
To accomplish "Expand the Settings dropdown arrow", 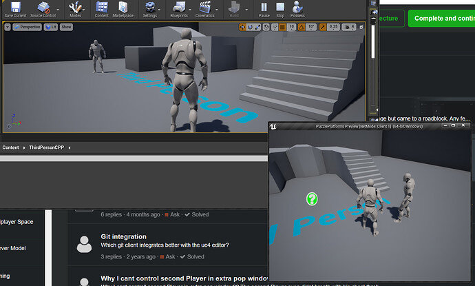I will (159, 10).
